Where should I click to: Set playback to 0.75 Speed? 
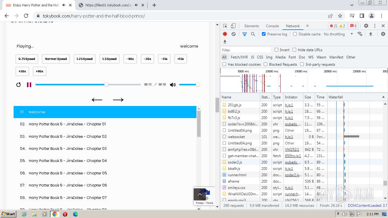point(27,59)
